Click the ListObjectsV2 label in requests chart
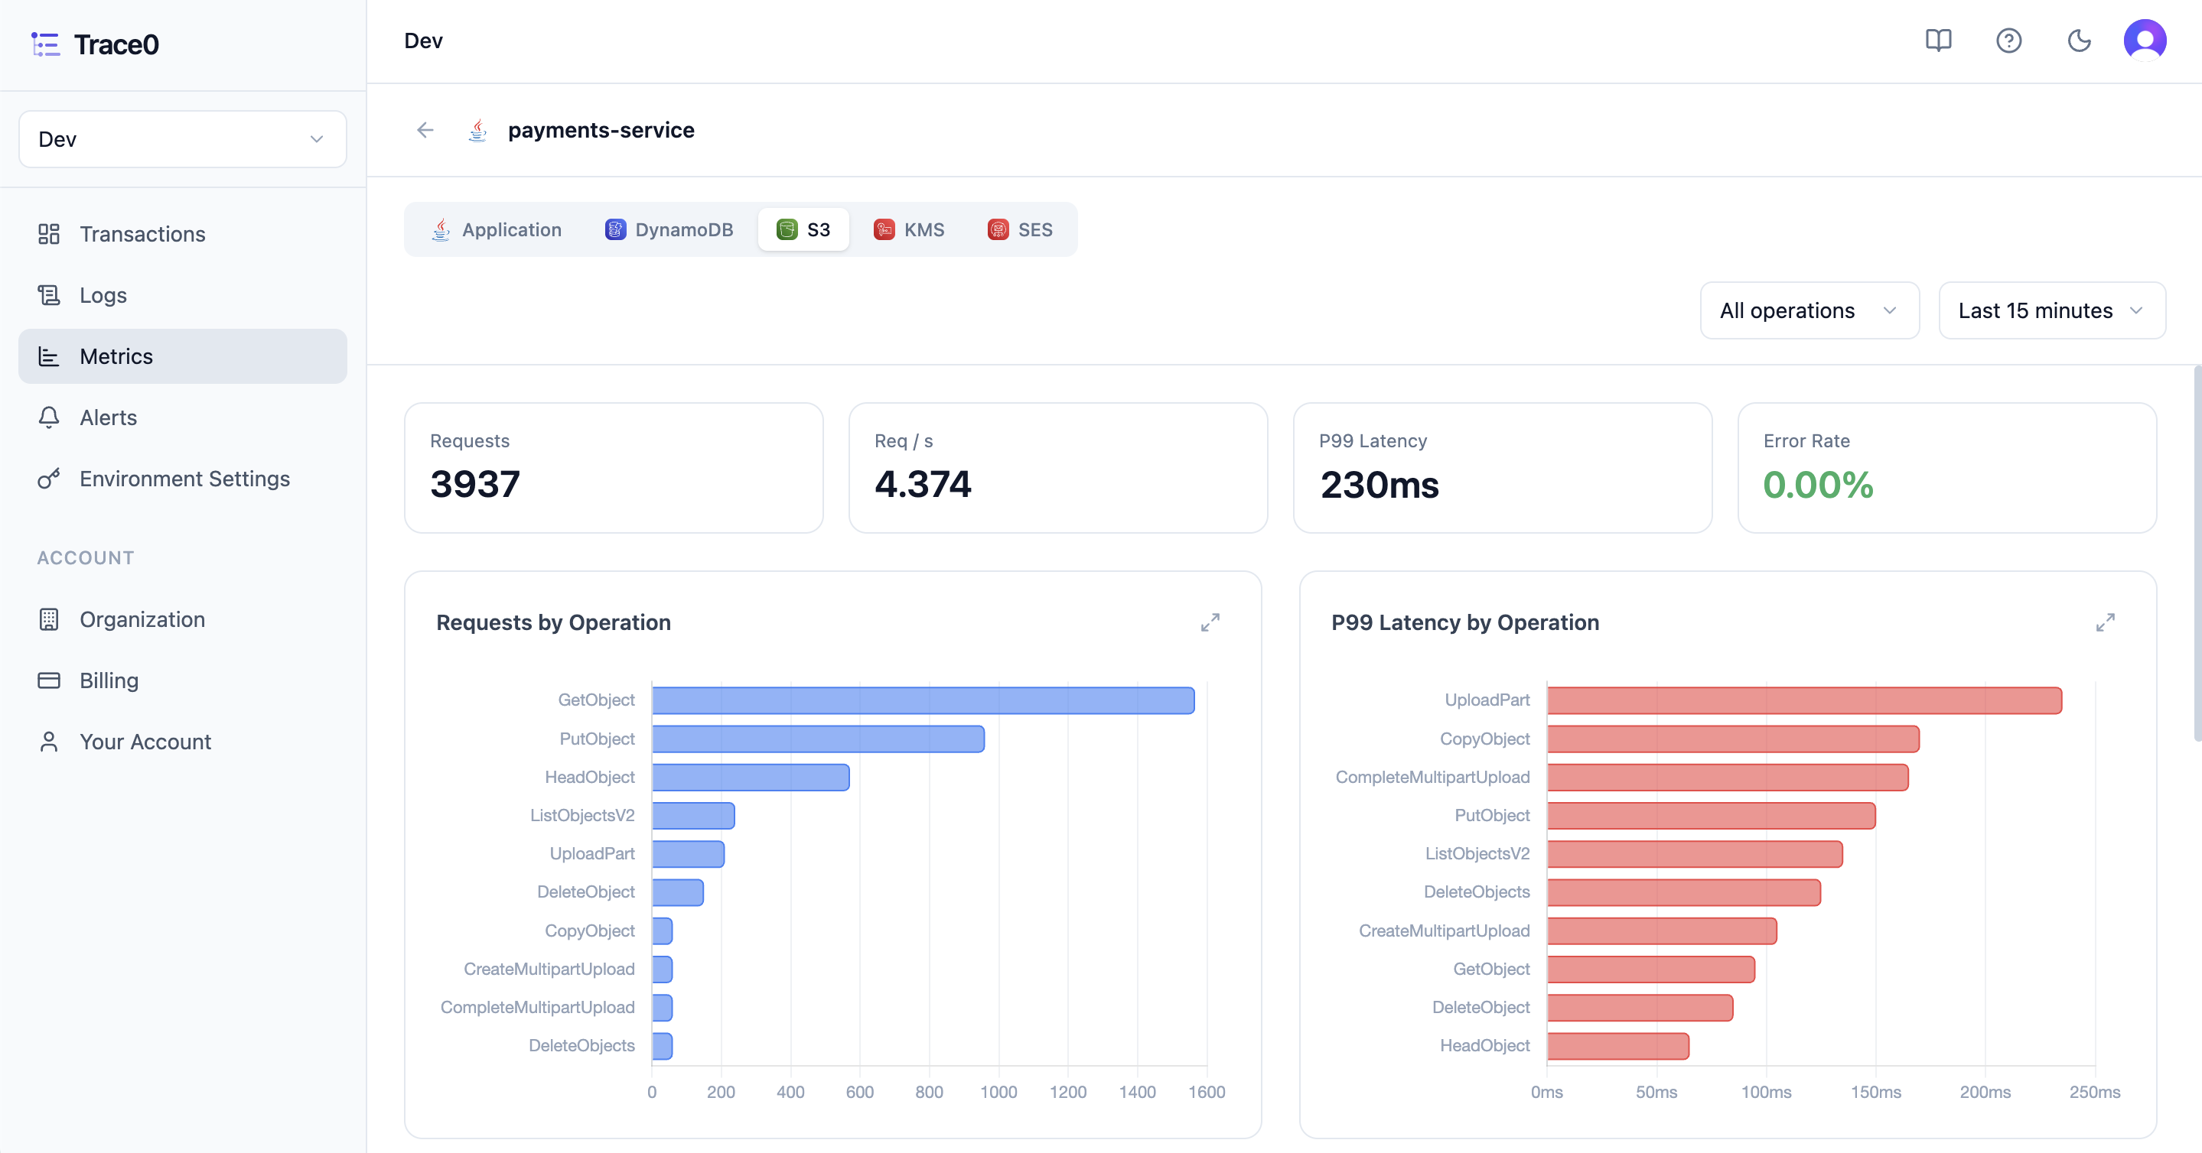The width and height of the screenshot is (2202, 1153). pos(582,816)
